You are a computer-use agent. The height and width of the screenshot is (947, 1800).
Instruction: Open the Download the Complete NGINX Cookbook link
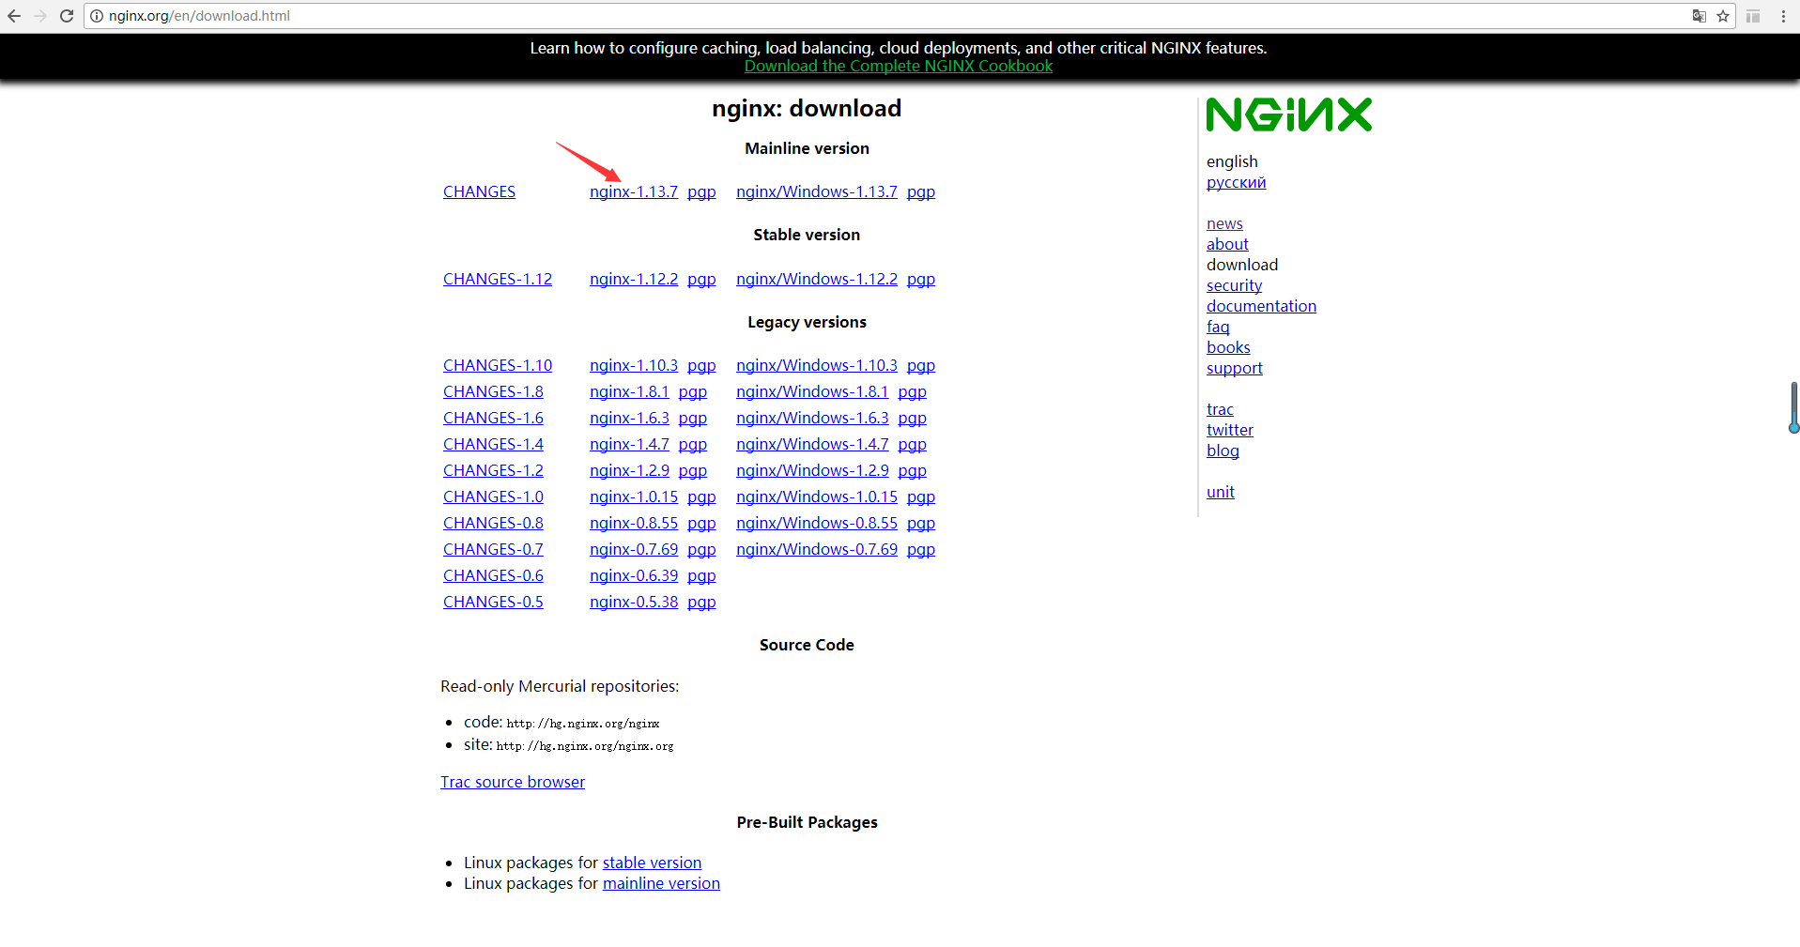pos(899,66)
